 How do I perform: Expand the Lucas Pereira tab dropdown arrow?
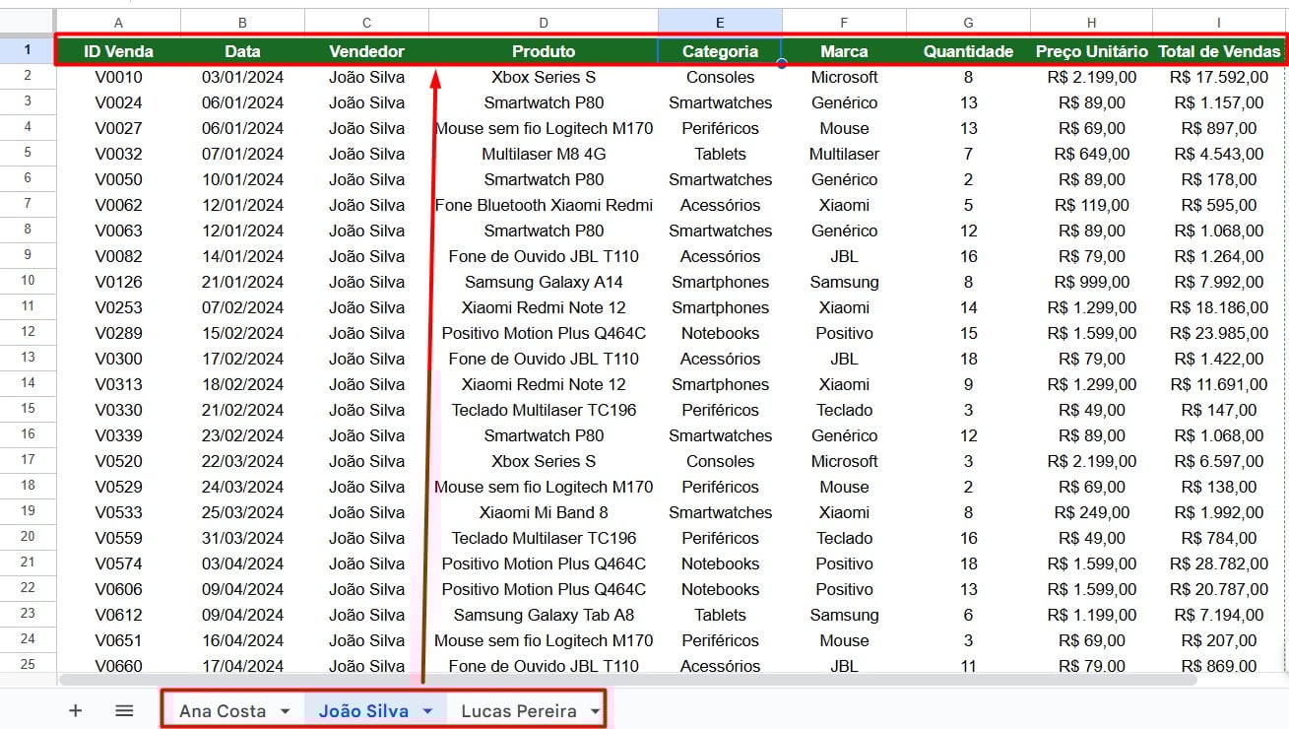pyautogui.click(x=595, y=710)
